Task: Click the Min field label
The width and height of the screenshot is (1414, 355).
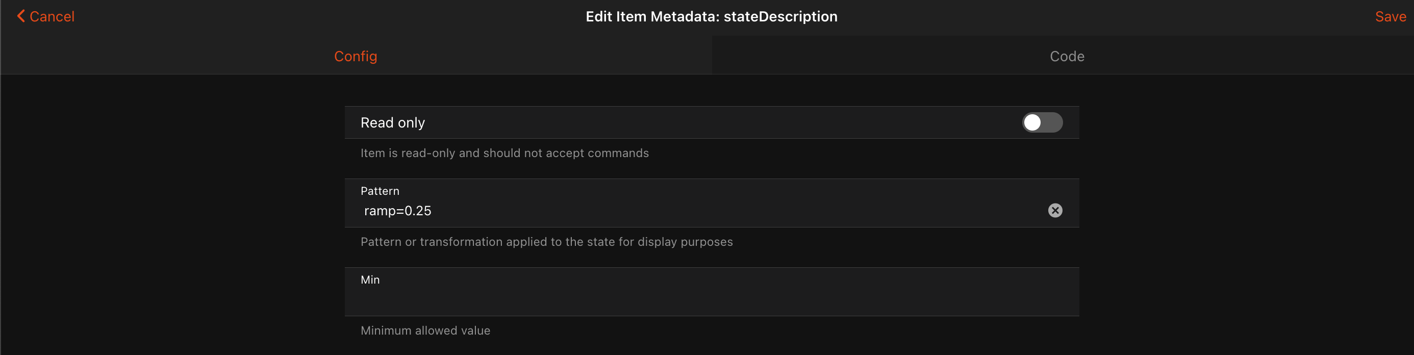Action: (370, 280)
